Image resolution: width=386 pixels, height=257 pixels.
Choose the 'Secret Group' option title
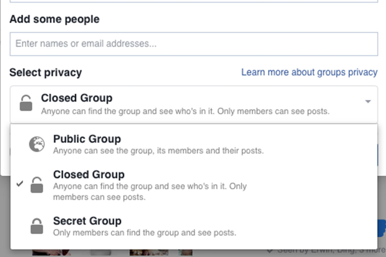[87, 221]
